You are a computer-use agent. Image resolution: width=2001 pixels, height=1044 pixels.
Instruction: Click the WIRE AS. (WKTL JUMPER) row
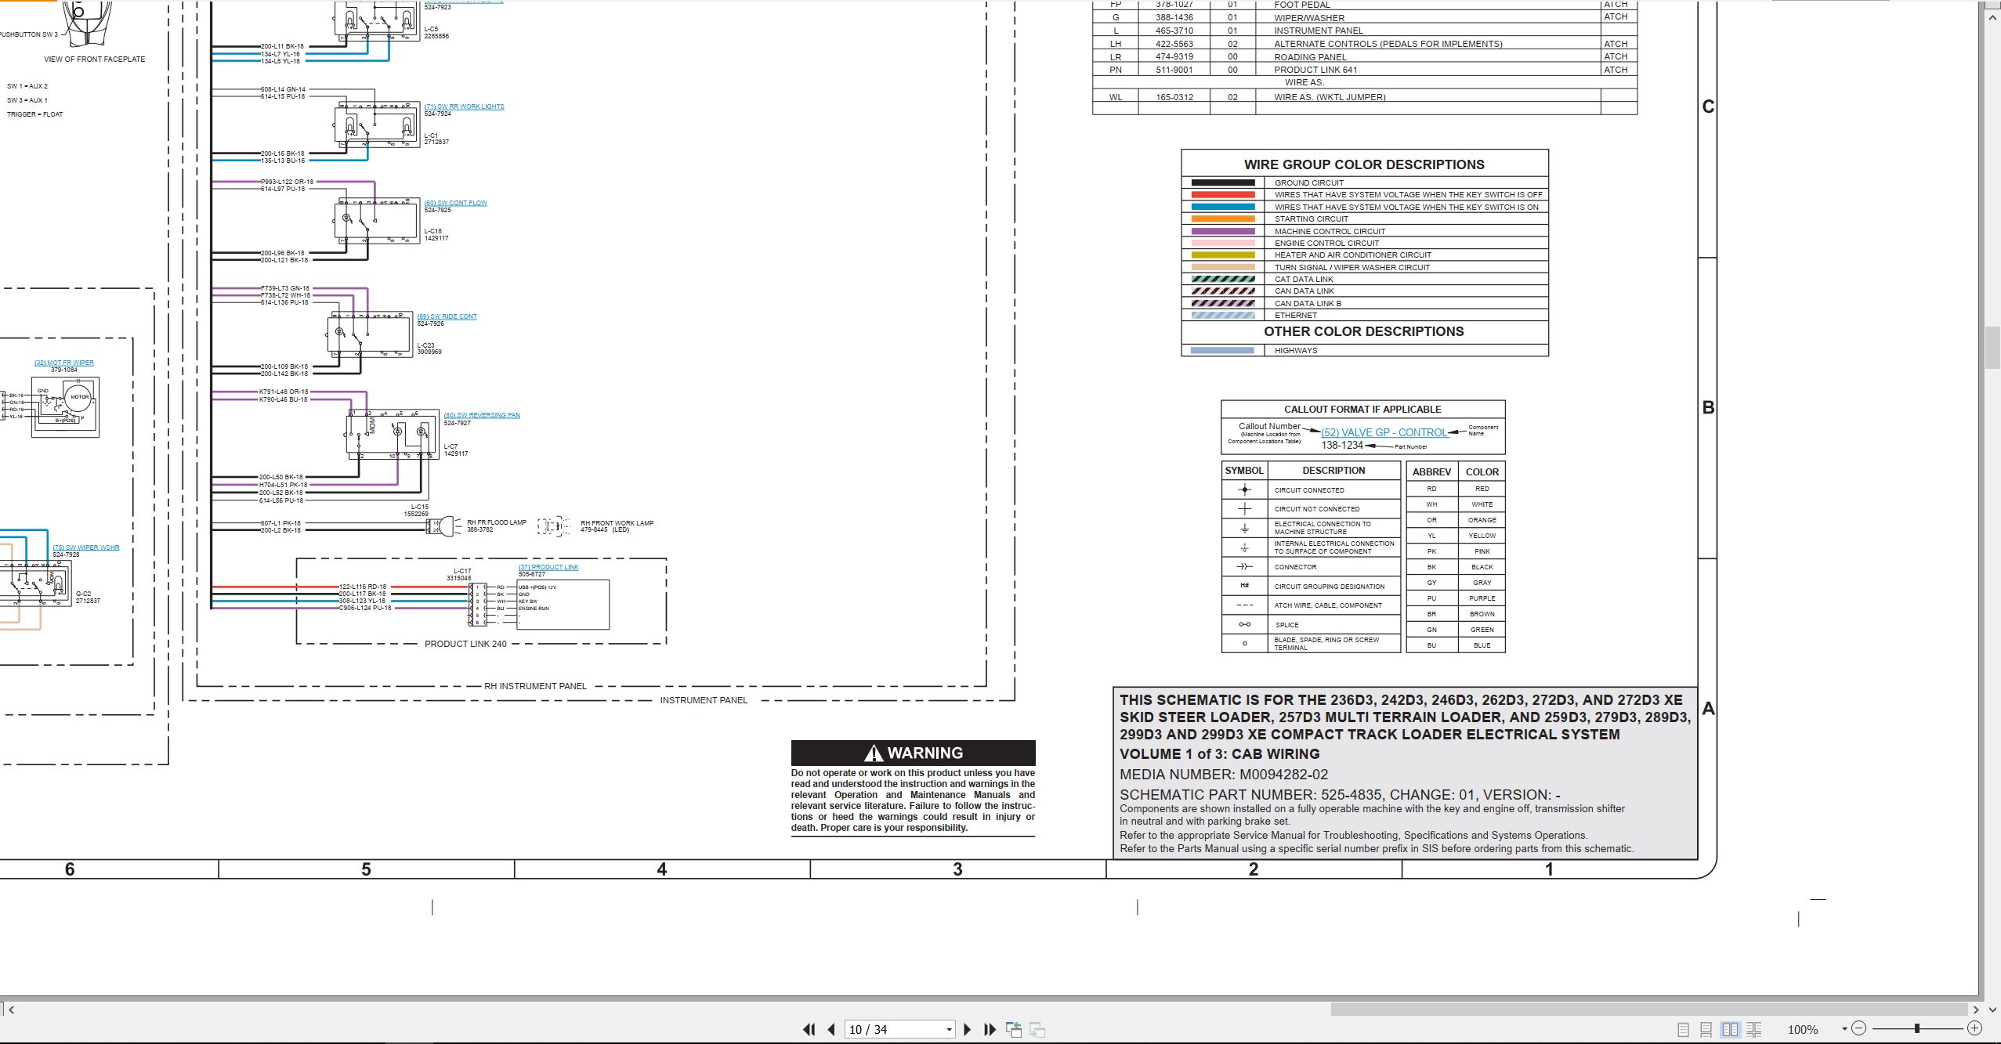pyautogui.click(x=1365, y=97)
